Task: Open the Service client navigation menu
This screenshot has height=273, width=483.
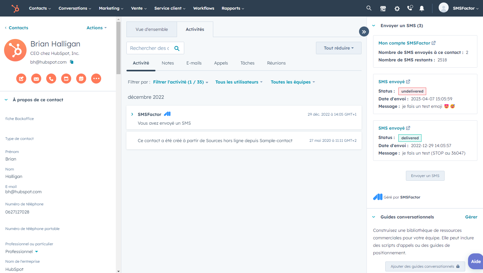Action: click(170, 8)
